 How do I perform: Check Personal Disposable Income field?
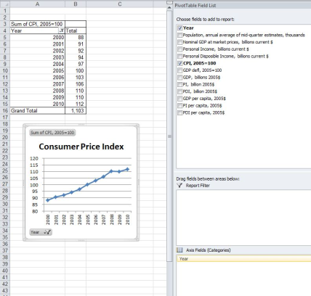(x=180, y=57)
